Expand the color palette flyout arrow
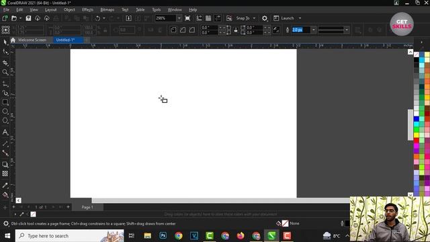 click(421, 42)
